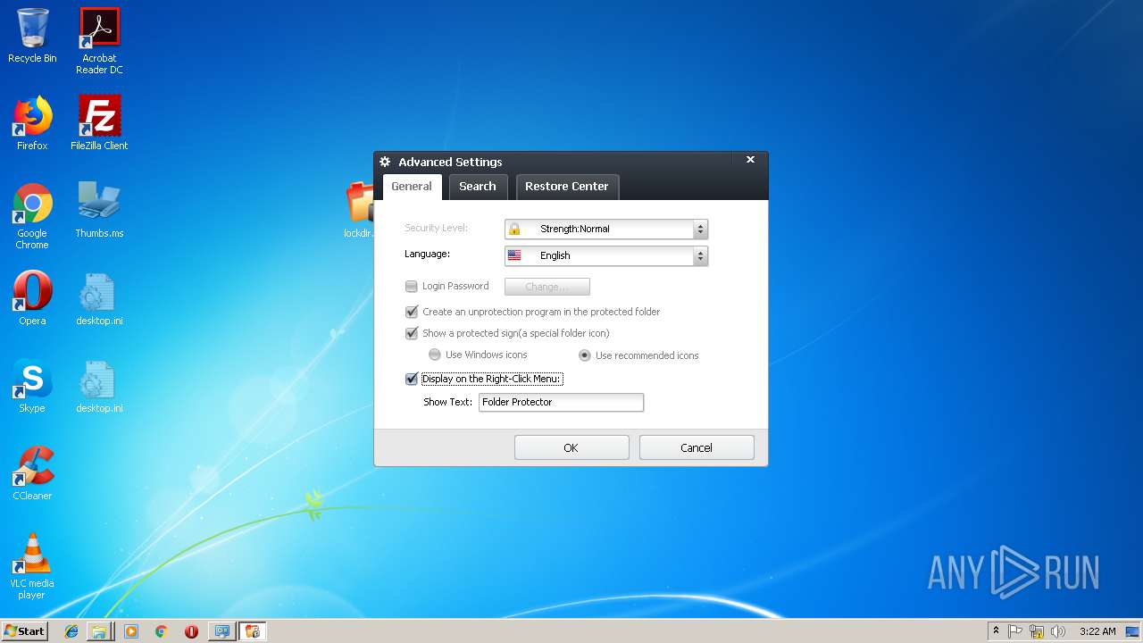
Task: Launch Firefox from the desktop
Action: [x=32, y=123]
